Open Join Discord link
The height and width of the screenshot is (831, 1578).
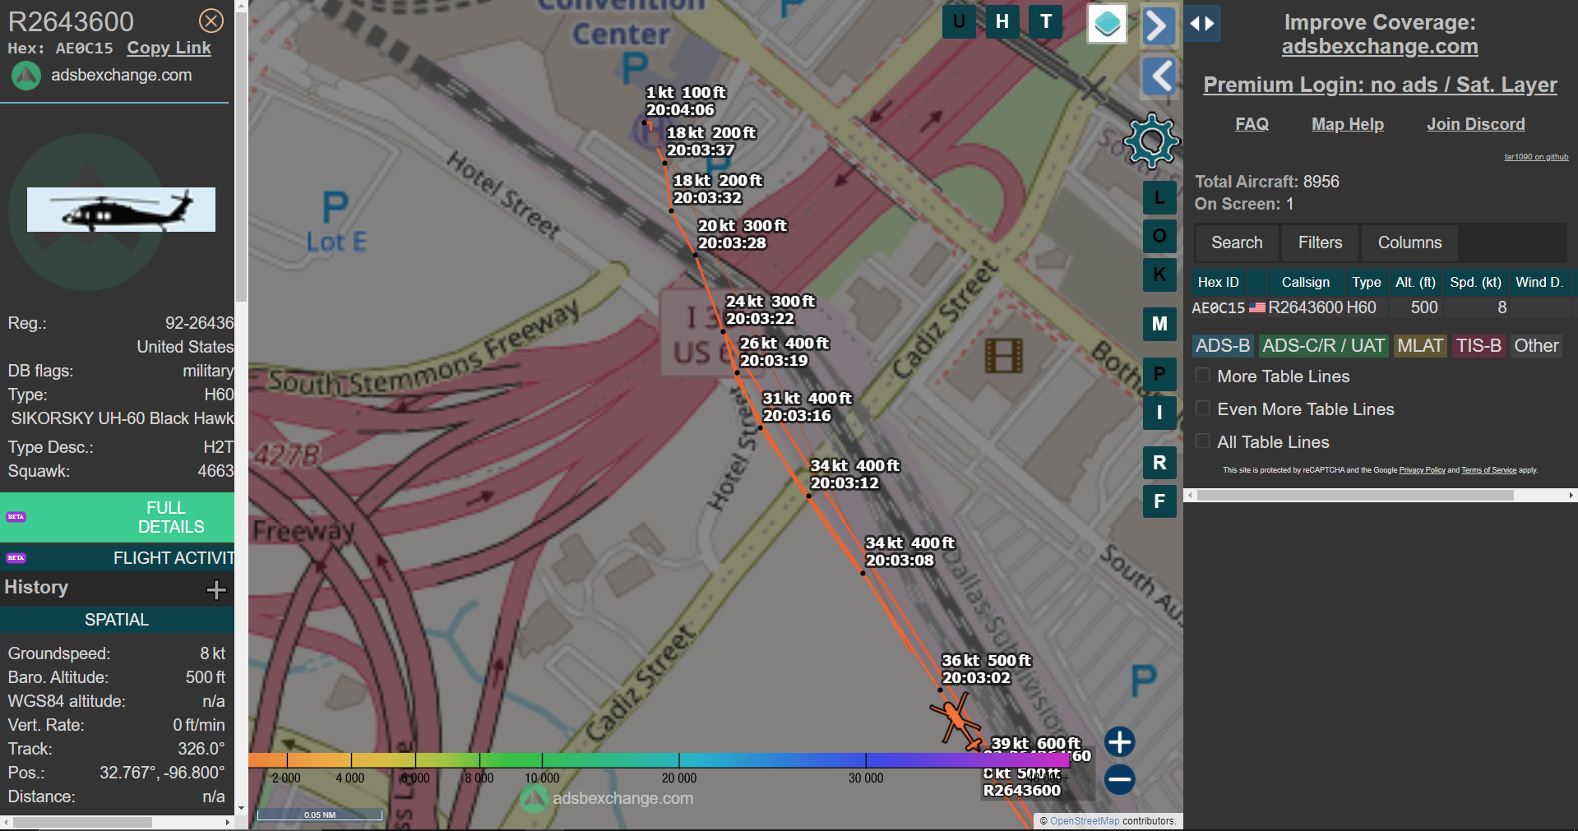coord(1475,124)
